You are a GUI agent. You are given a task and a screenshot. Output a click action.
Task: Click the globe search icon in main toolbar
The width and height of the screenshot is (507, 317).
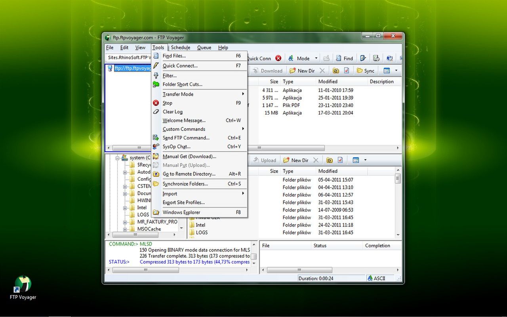390,58
